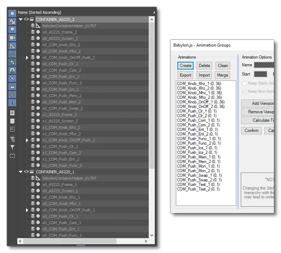Toggle the Display Cameras filter icon
The height and width of the screenshot is (253, 281).
click(x=12, y=38)
